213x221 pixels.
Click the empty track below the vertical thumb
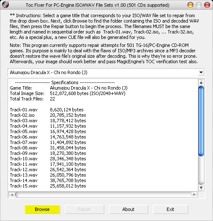coord(201,170)
